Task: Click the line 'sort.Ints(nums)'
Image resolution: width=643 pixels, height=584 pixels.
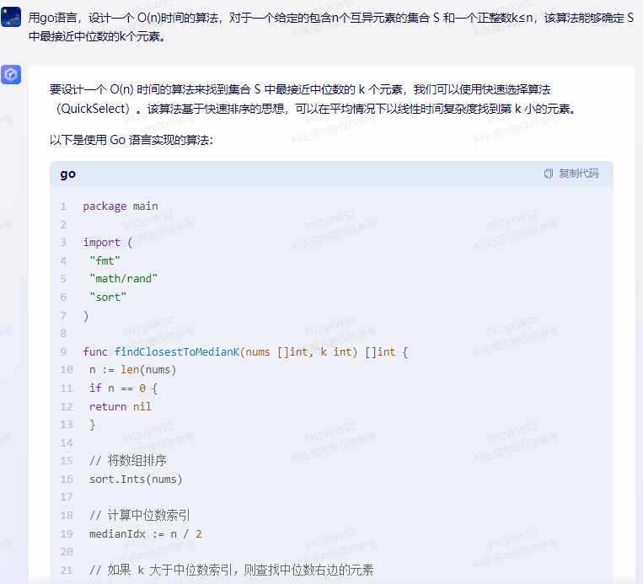Action: (136, 479)
